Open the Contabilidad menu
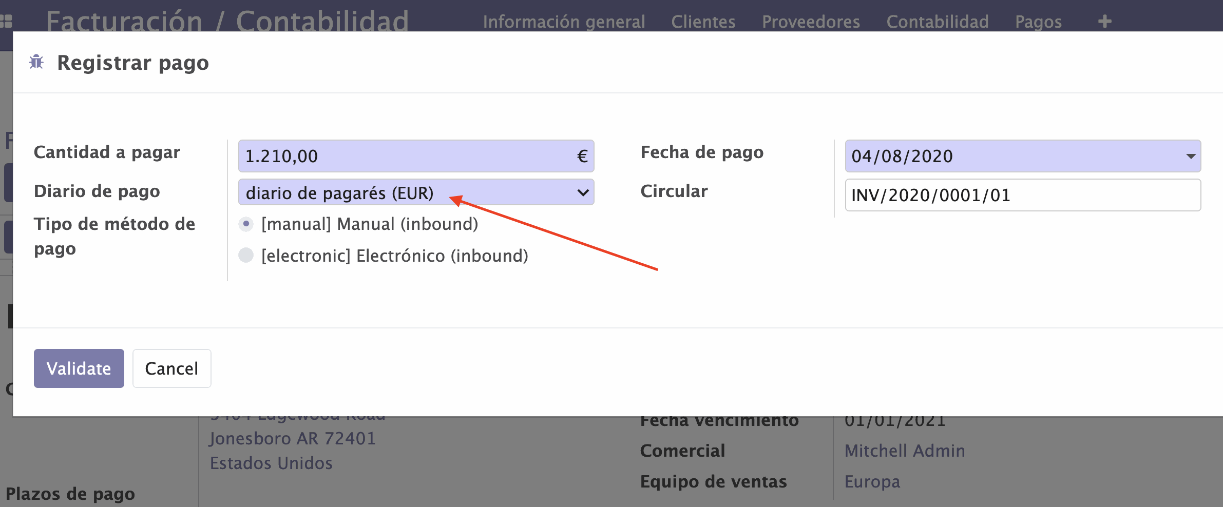 click(x=938, y=22)
